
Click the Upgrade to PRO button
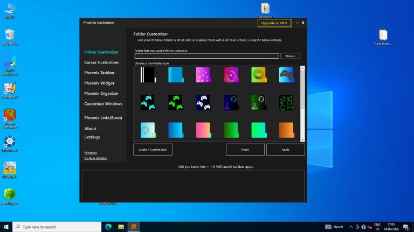click(274, 23)
